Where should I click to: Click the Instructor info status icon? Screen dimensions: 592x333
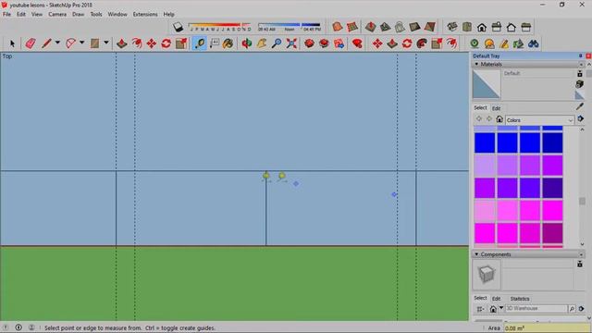point(18,327)
